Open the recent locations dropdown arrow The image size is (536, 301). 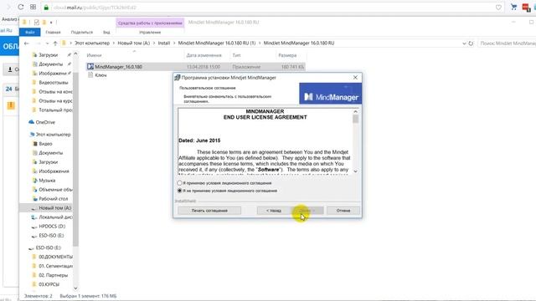47,43
